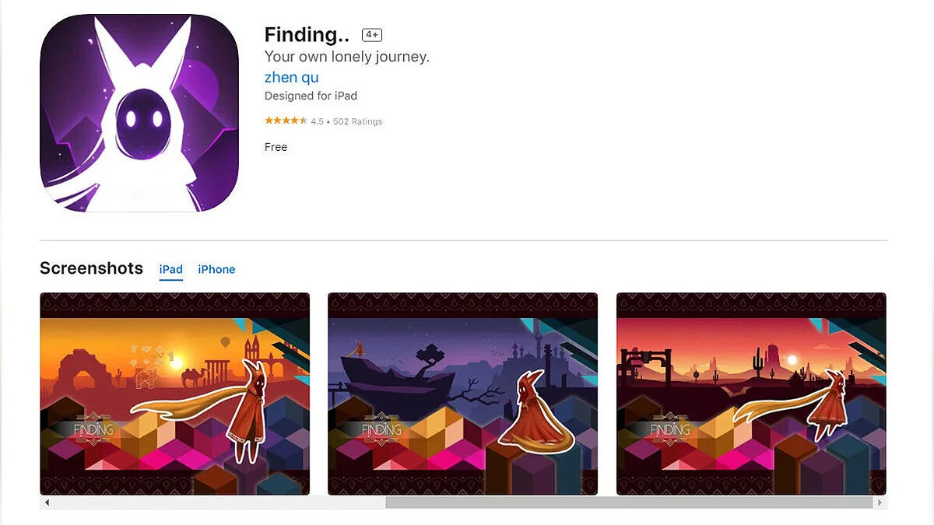This screenshot has width=934, height=525.
Task: Select the iPad screenshots tab
Action: (x=171, y=269)
